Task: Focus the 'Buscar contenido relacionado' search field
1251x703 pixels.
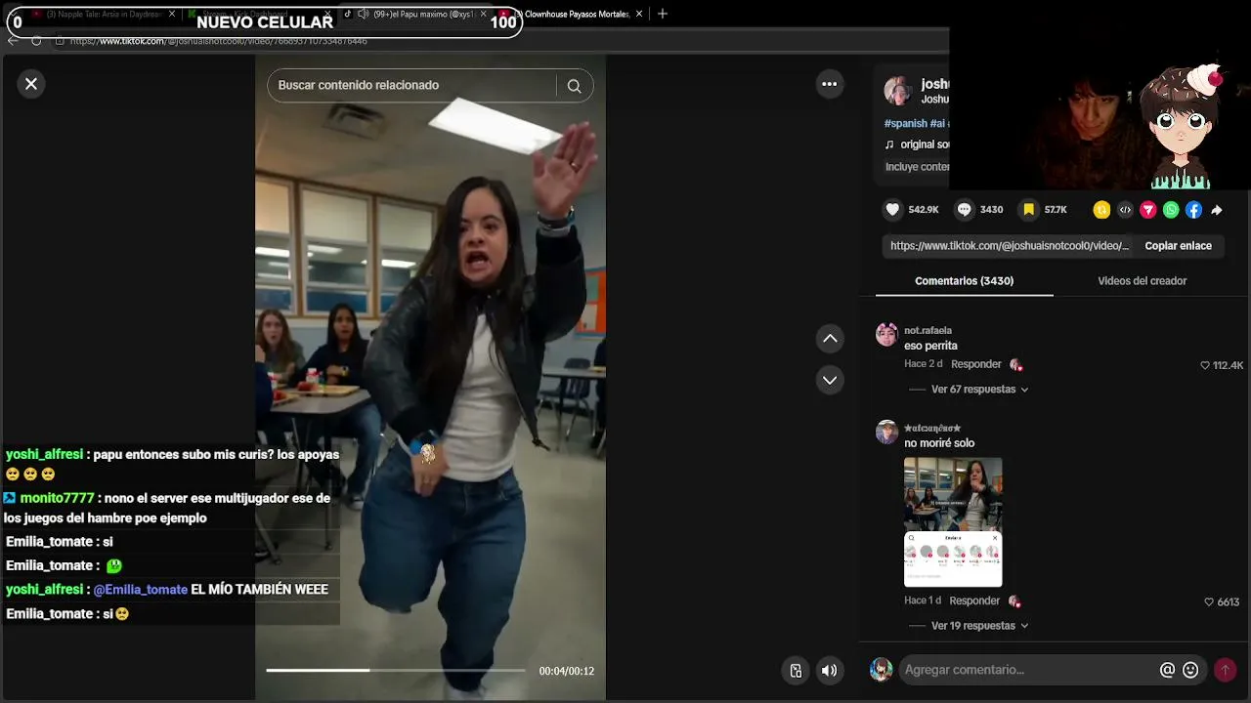Action: (x=414, y=86)
